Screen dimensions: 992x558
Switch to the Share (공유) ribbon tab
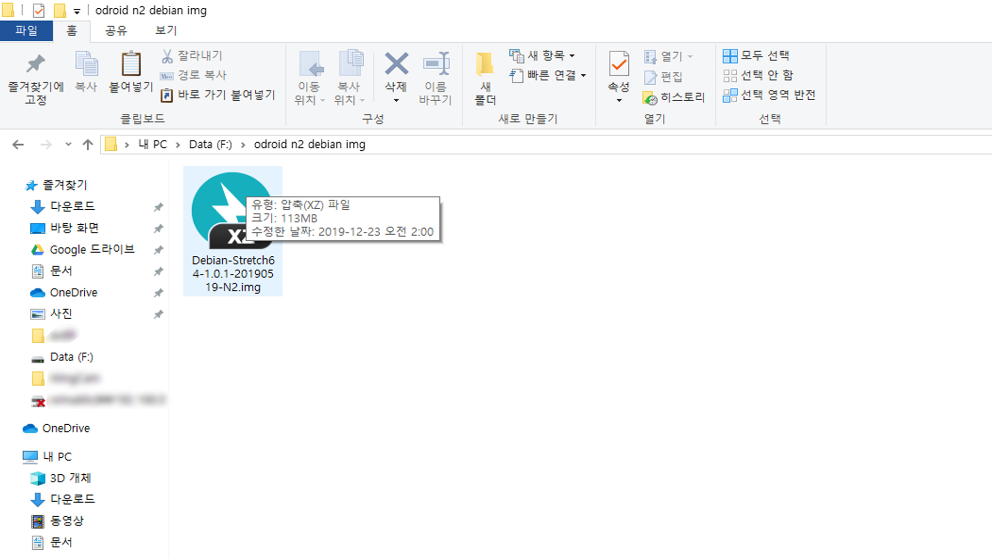tap(116, 30)
